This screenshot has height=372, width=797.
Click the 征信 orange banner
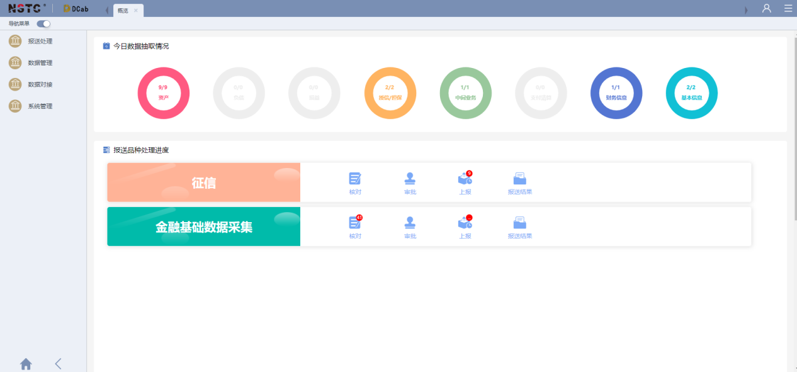(203, 183)
